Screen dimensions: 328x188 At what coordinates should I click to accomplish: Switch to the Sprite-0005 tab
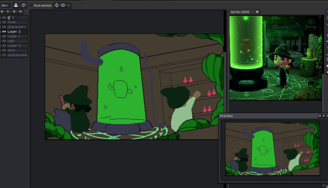coord(240,12)
